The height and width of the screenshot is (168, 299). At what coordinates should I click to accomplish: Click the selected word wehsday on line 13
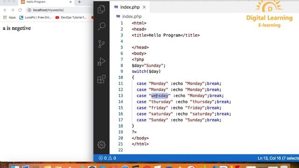(x=160, y=96)
